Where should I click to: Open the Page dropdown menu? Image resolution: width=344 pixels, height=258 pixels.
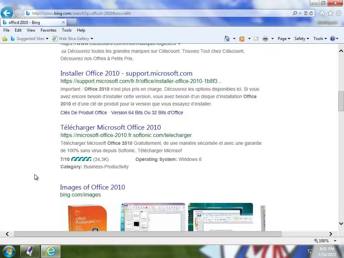pyautogui.click(x=284, y=39)
